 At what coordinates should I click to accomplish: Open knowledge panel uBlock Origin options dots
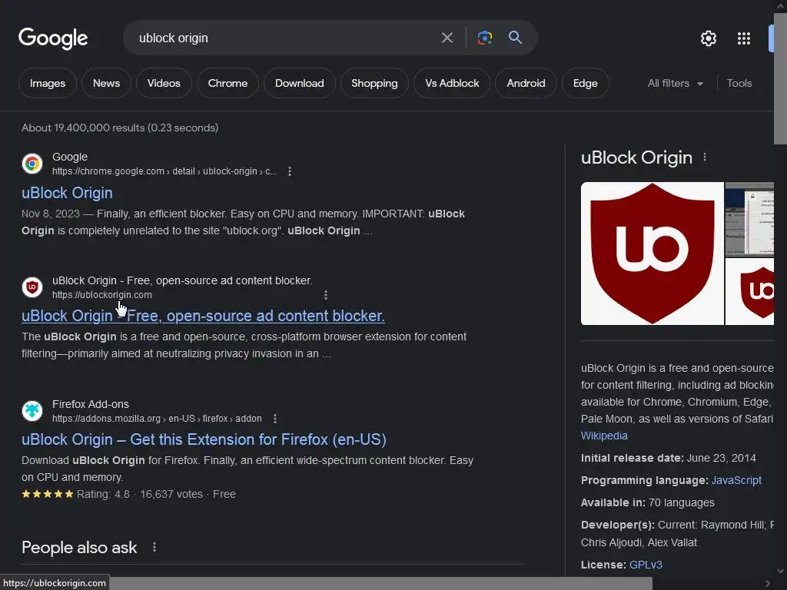click(705, 157)
